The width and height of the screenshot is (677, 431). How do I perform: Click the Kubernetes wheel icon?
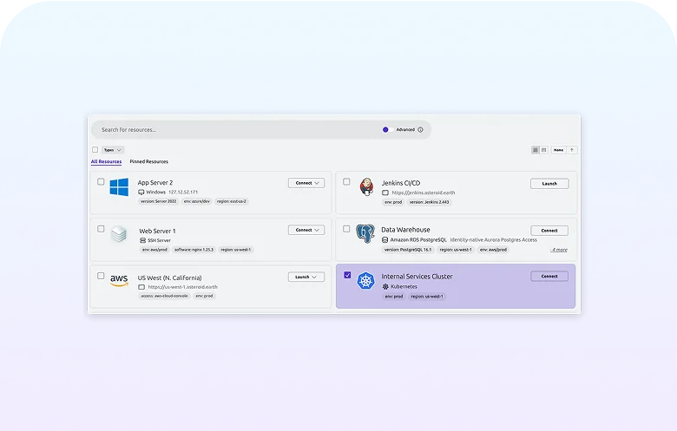[365, 281]
